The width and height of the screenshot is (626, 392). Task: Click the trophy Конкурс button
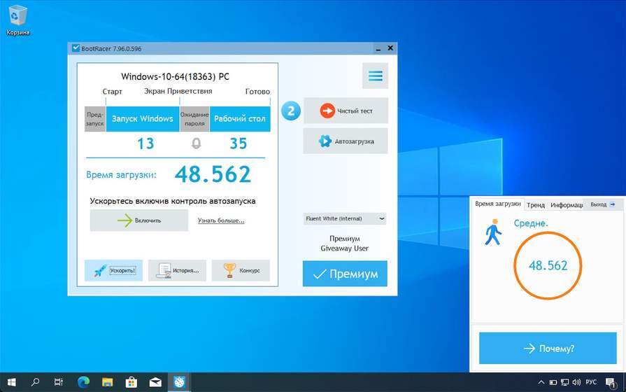[x=241, y=270]
